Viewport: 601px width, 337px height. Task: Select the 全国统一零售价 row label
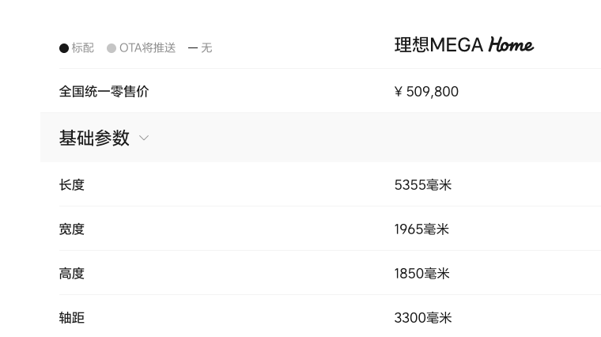[104, 92]
